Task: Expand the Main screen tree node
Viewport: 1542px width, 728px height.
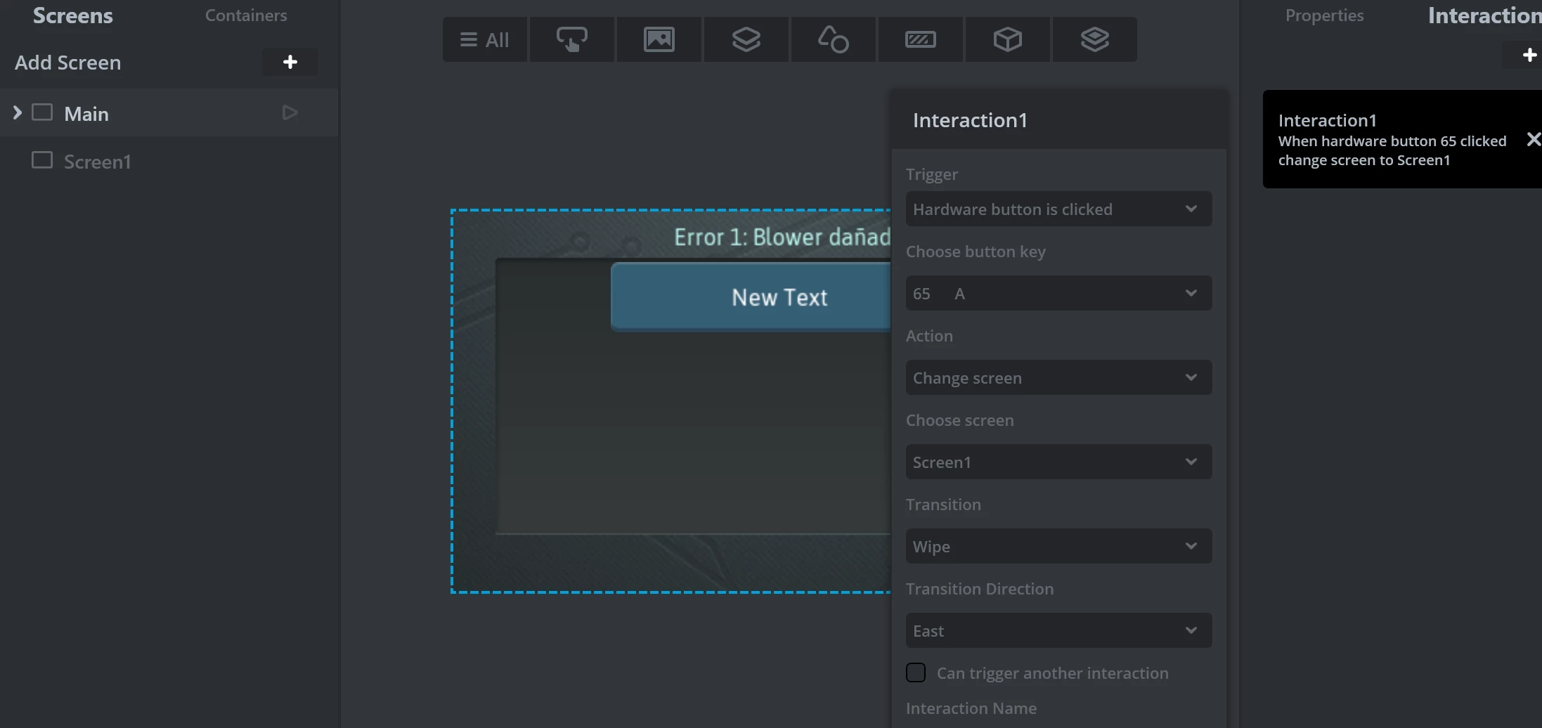Action: 18,112
